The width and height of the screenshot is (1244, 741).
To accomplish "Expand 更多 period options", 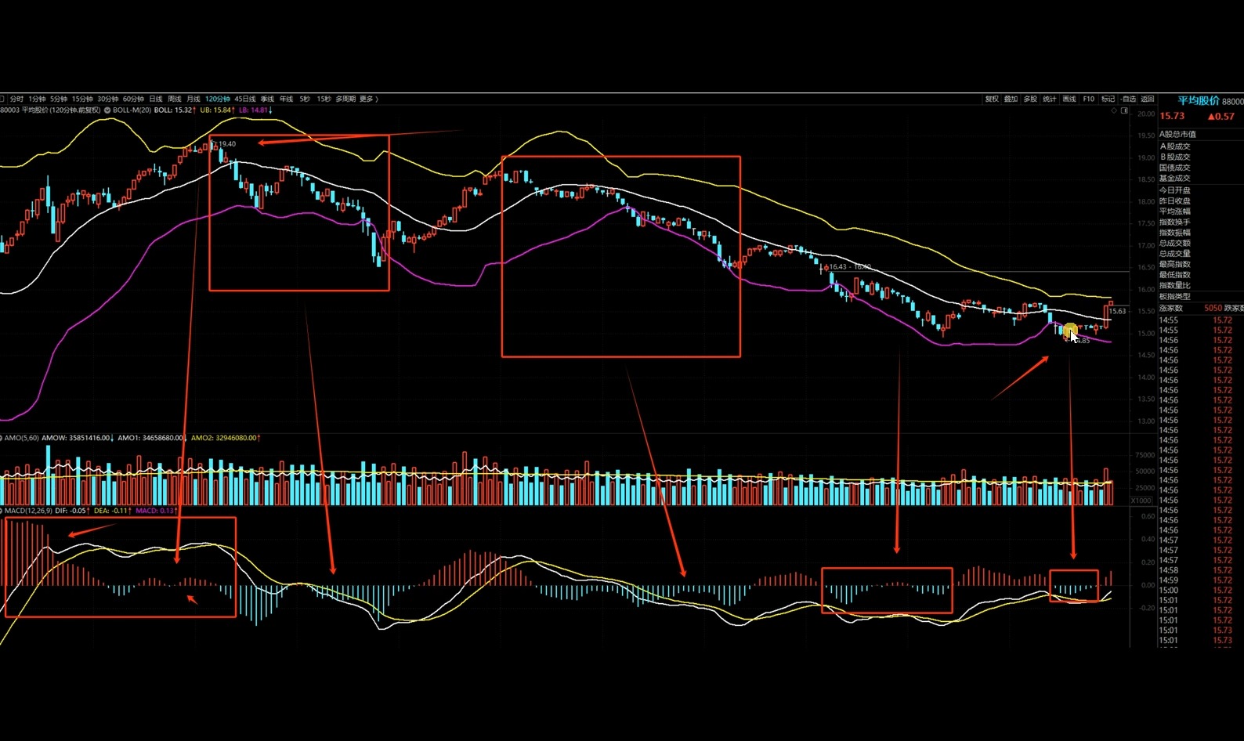I will [x=368, y=99].
